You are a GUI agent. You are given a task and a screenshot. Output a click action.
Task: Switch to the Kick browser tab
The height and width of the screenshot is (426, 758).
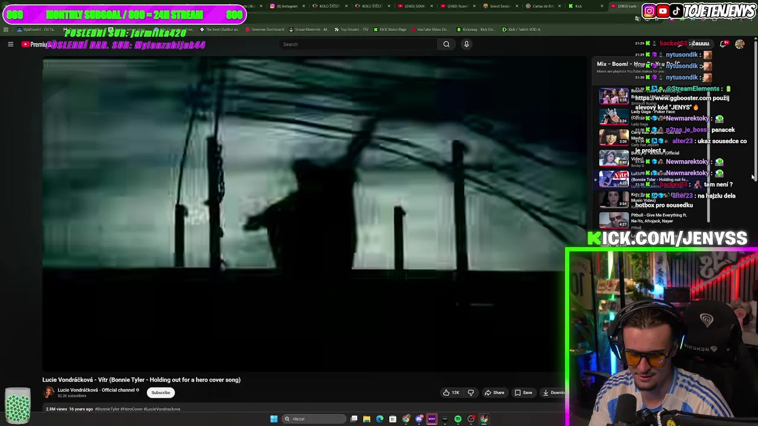coord(583,6)
